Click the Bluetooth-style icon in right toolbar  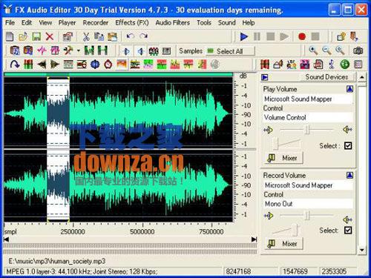[332, 64]
